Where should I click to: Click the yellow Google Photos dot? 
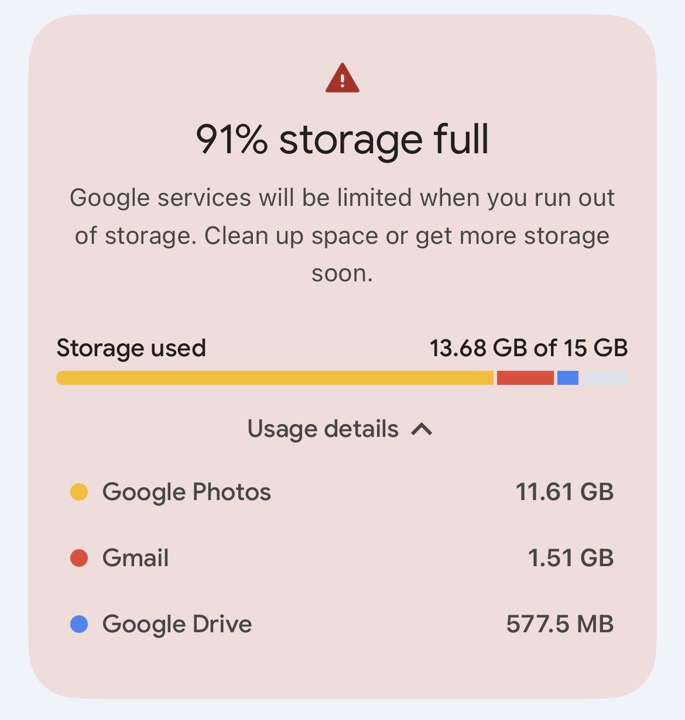79,492
